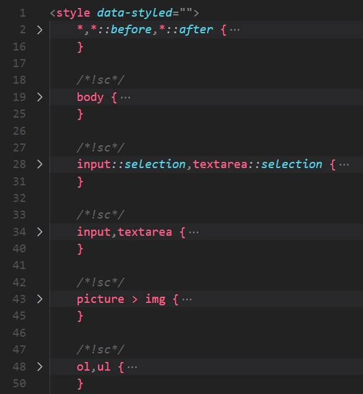Click line number 42 in the gutter
The width and height of the screenshot is (363, 394).
coord(19,283)
